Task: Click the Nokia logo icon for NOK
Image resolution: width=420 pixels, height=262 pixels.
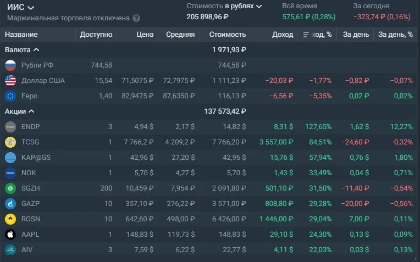Action: (10, 173)
